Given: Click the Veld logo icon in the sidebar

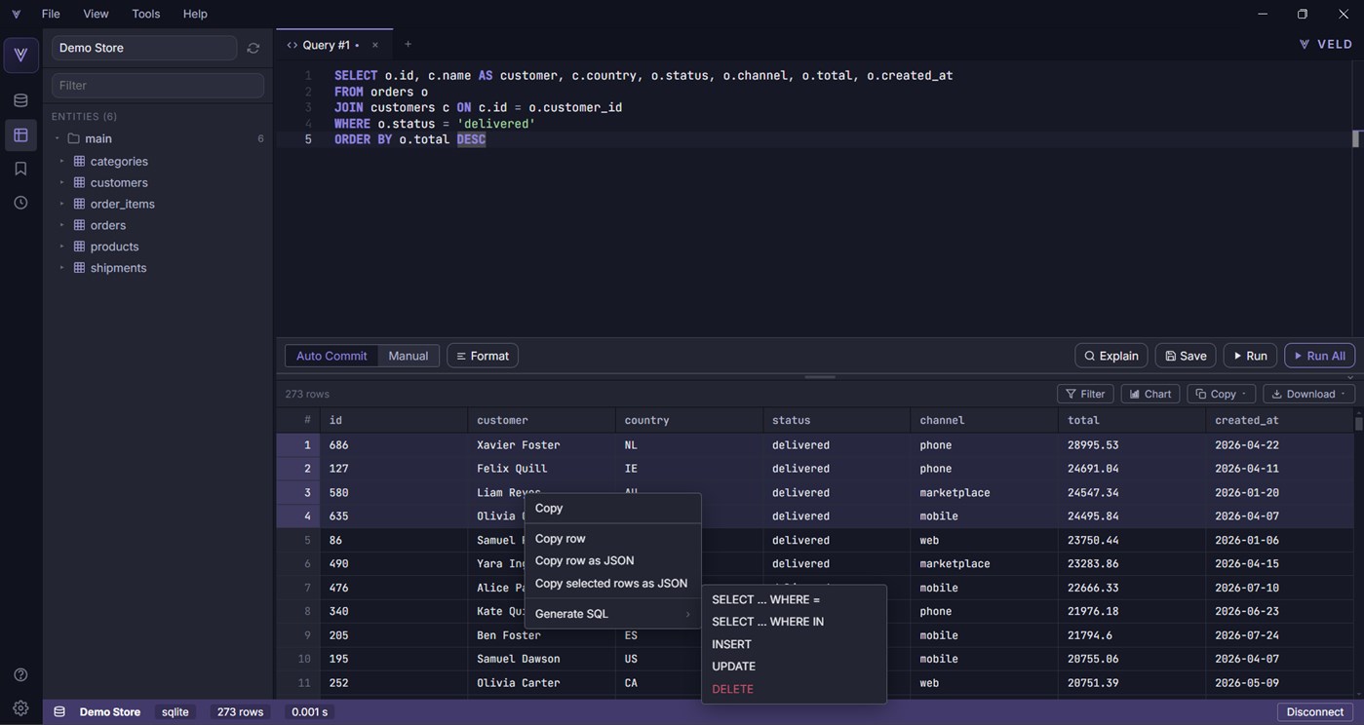Looking at the screenshot, I should click(x=20, y=55).
